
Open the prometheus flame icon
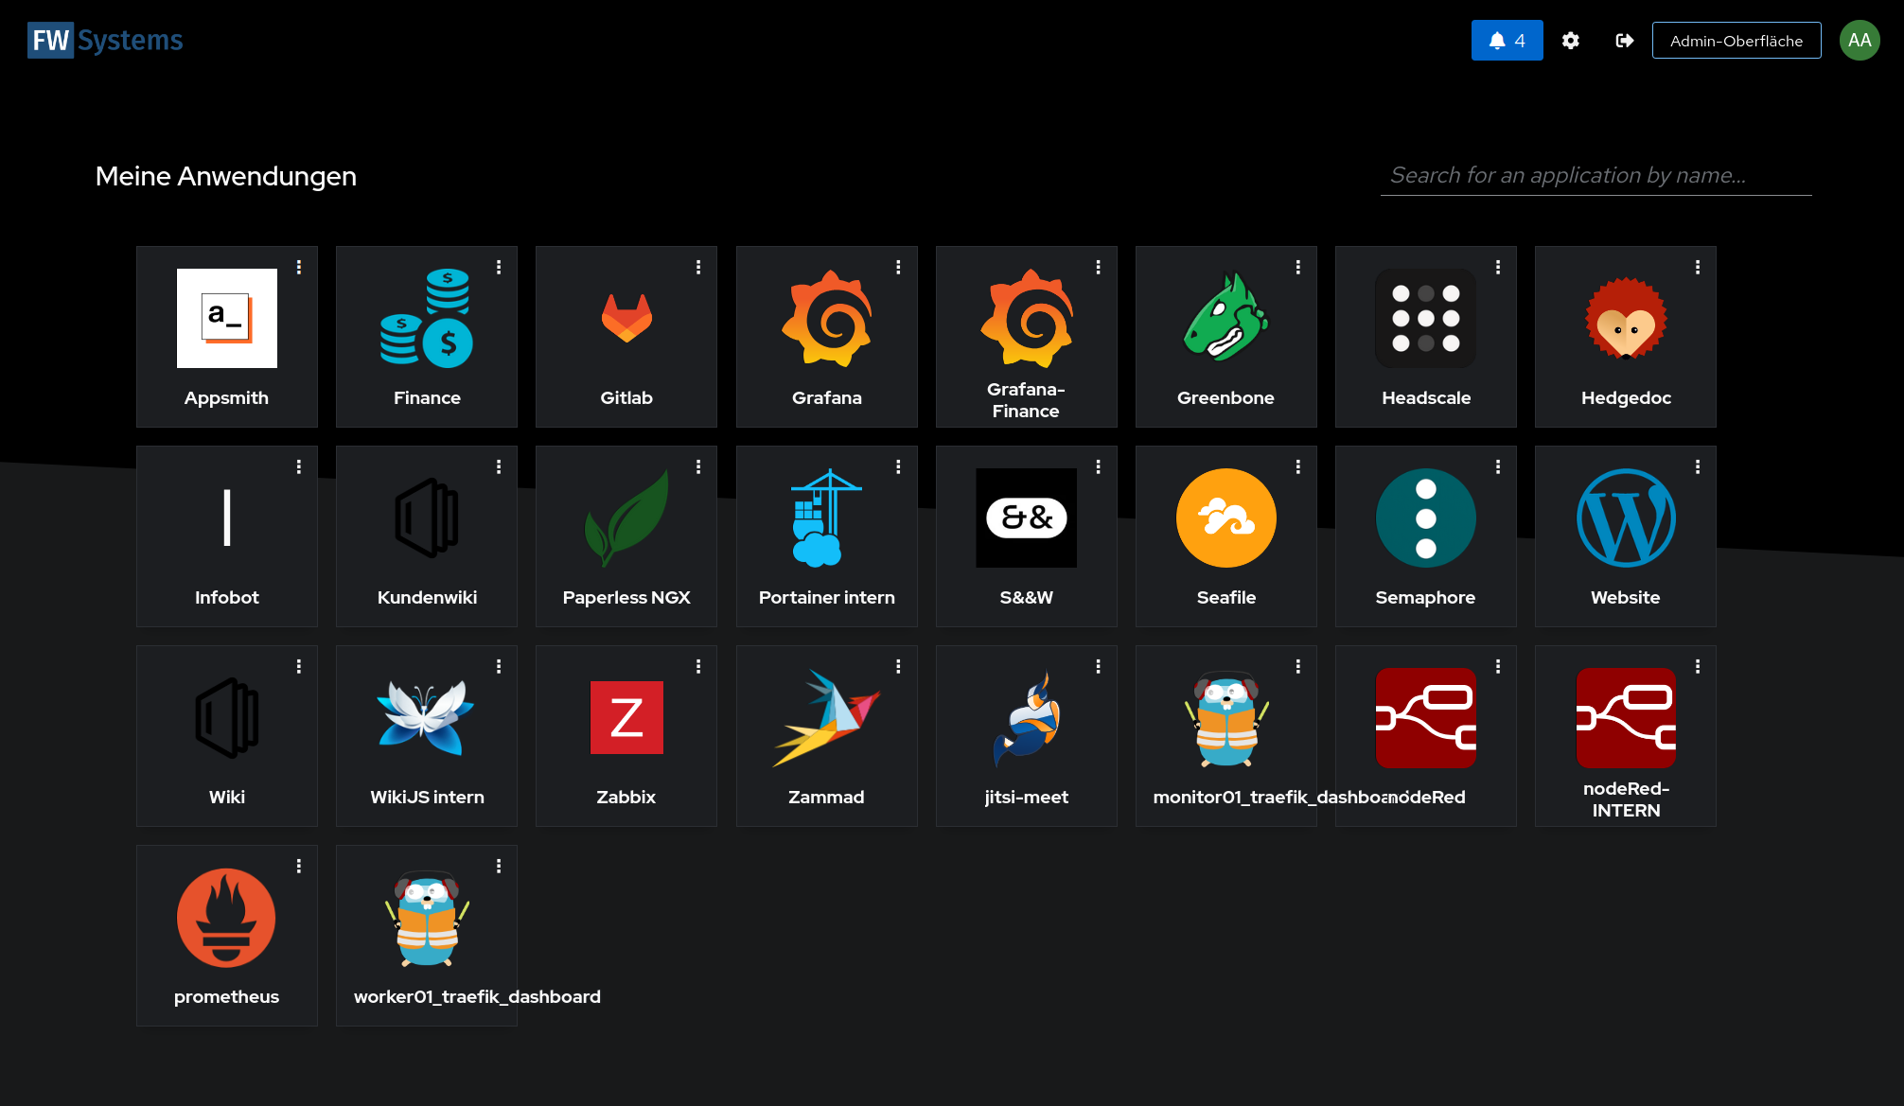pyautogui.click(x=226, y=918)
